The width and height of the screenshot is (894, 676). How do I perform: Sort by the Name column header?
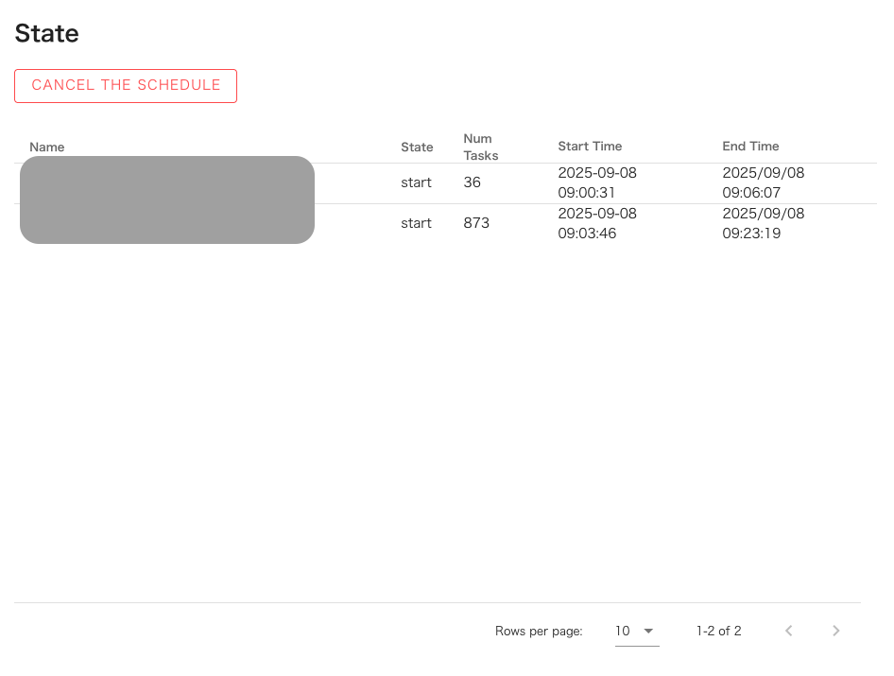click(x=46, y=147)
